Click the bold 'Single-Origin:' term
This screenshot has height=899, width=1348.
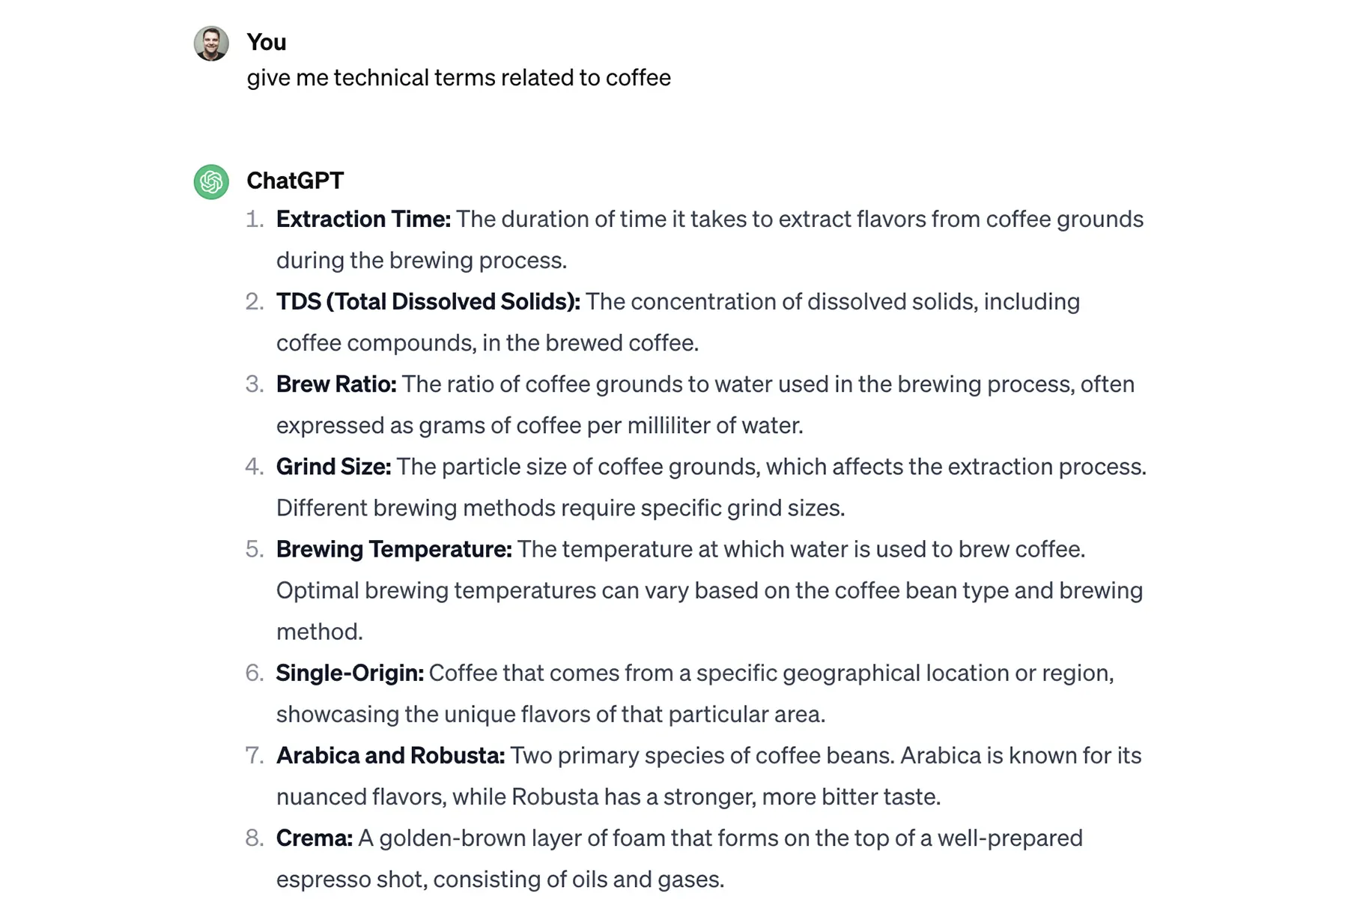coord(350,673)
